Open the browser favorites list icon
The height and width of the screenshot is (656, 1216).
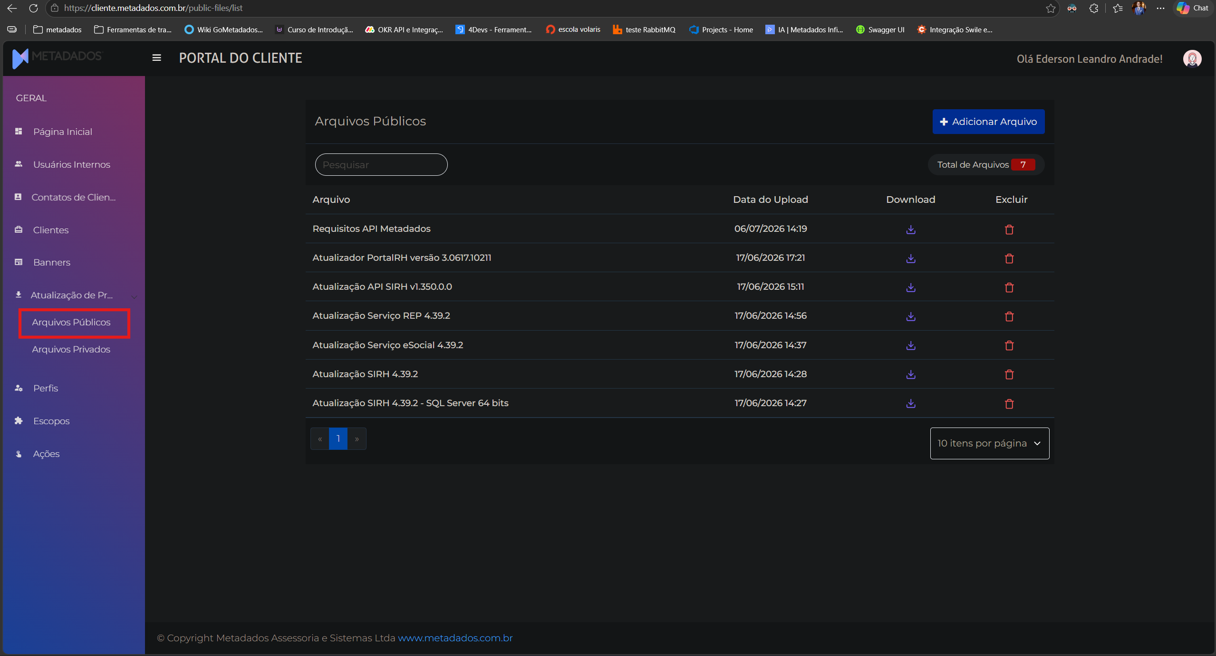(1118, 8)
